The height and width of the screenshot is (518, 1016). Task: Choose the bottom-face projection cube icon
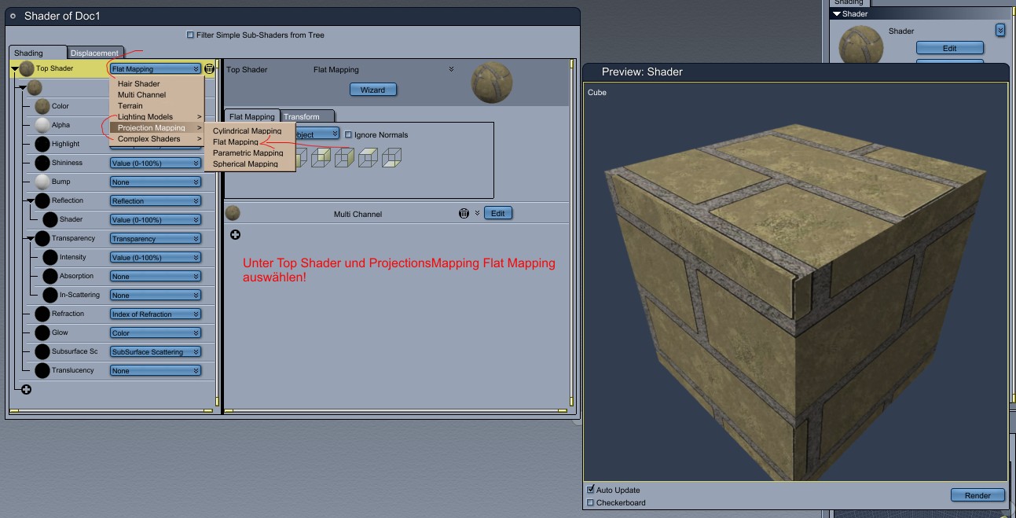click(x=392, y=158)
